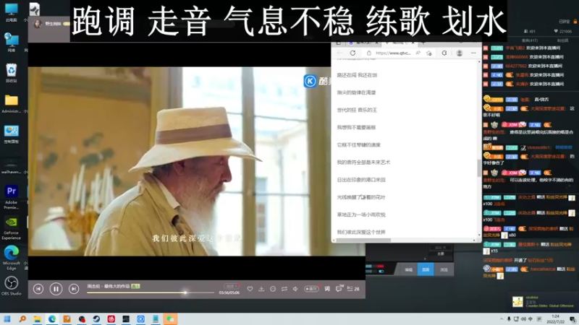Pause playback in the Kugou music player
The width and height of the screenshot is (579, 325).
(x=56, y=289)
